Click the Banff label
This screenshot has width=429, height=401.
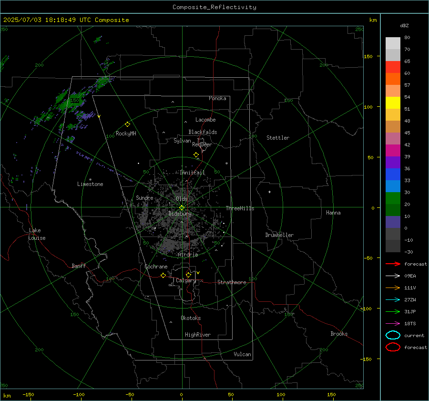79,266
